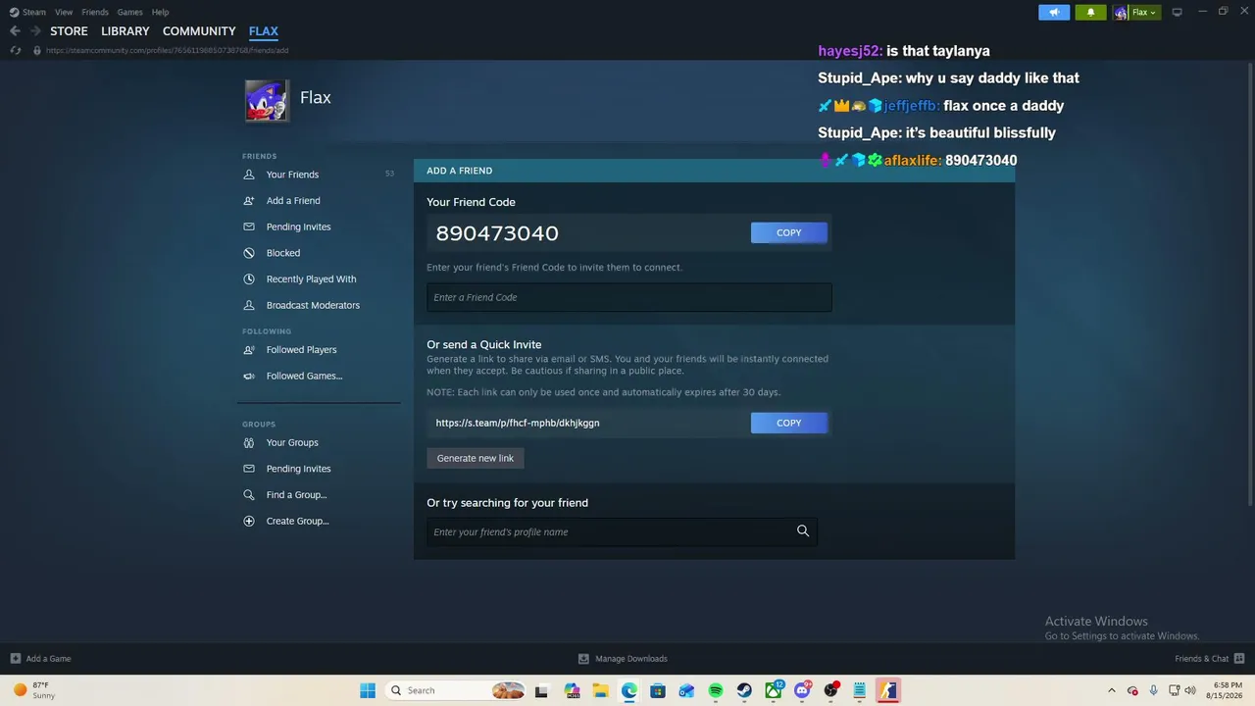Go back with the navigation arrow
This screenshot has width=1255, height=706.
coord(15,31)
